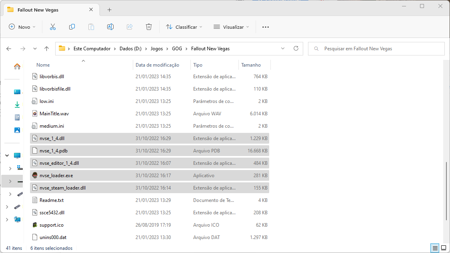
Task: Expand the Network tree node
Action: coord(7,219)
